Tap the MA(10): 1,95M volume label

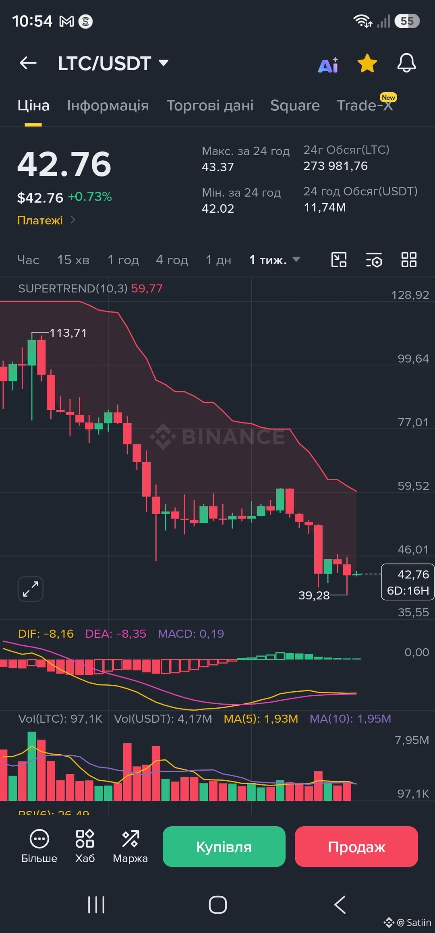point(350,719)
